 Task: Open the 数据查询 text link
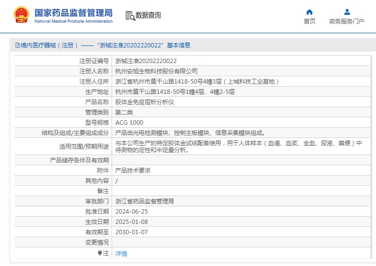coord(148,16)
